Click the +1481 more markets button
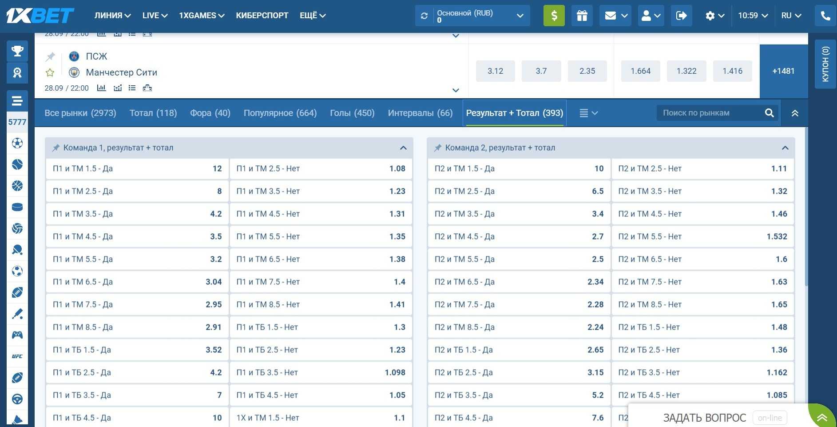The image size is (837, 427). (x=783, y=71)
